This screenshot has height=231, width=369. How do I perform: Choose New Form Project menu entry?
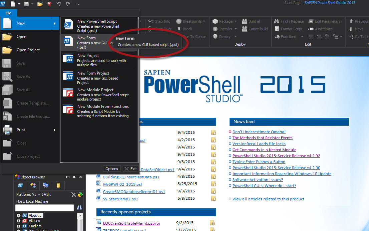[99, 78]
